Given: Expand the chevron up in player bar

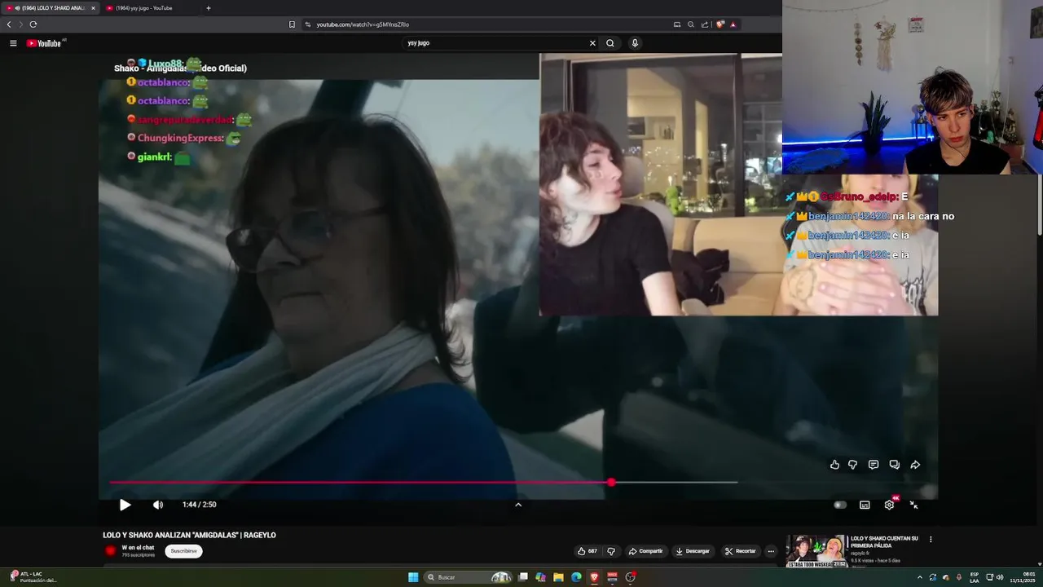Looking at the screenshot, I should click(518, 505).
